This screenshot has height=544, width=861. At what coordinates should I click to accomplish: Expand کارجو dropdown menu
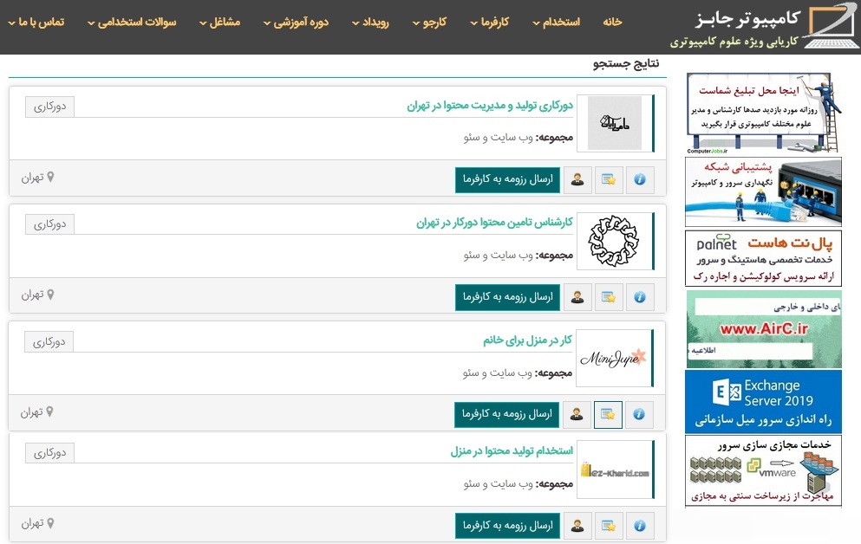pyautogui.click(x=429, y=22)
